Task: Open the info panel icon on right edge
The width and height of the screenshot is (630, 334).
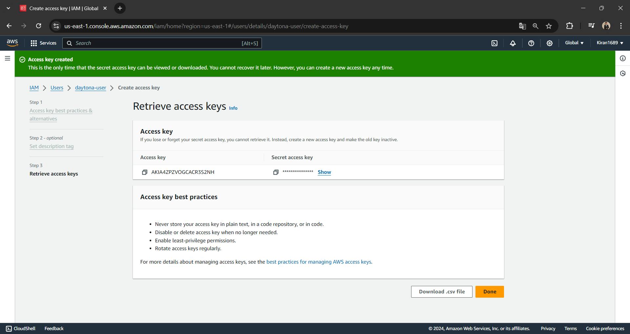Action: 623,59
